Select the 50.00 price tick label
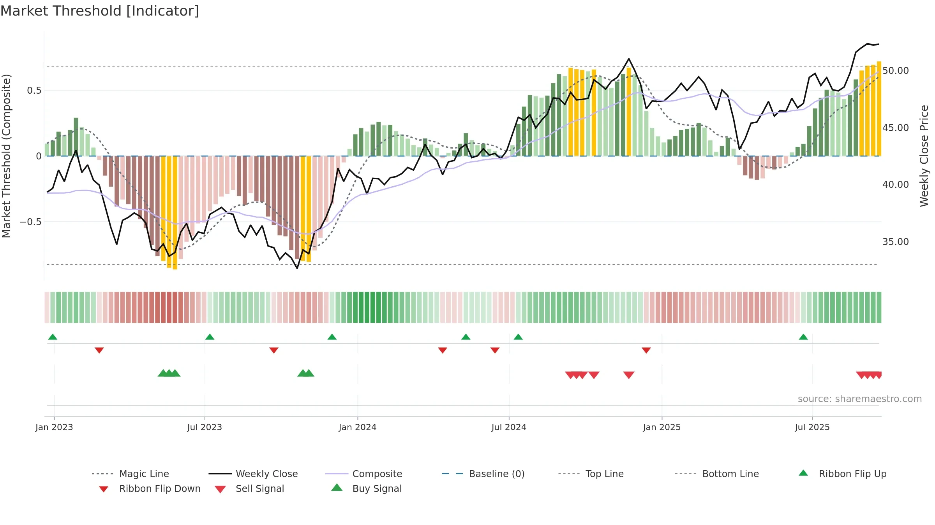The height and width of the screenshot is (525, 935). click(x=896, y=71)
